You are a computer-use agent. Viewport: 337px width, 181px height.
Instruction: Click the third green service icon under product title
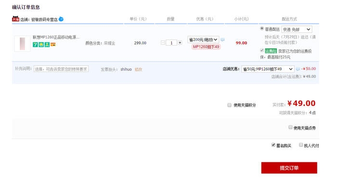click(x=47, y=44)
